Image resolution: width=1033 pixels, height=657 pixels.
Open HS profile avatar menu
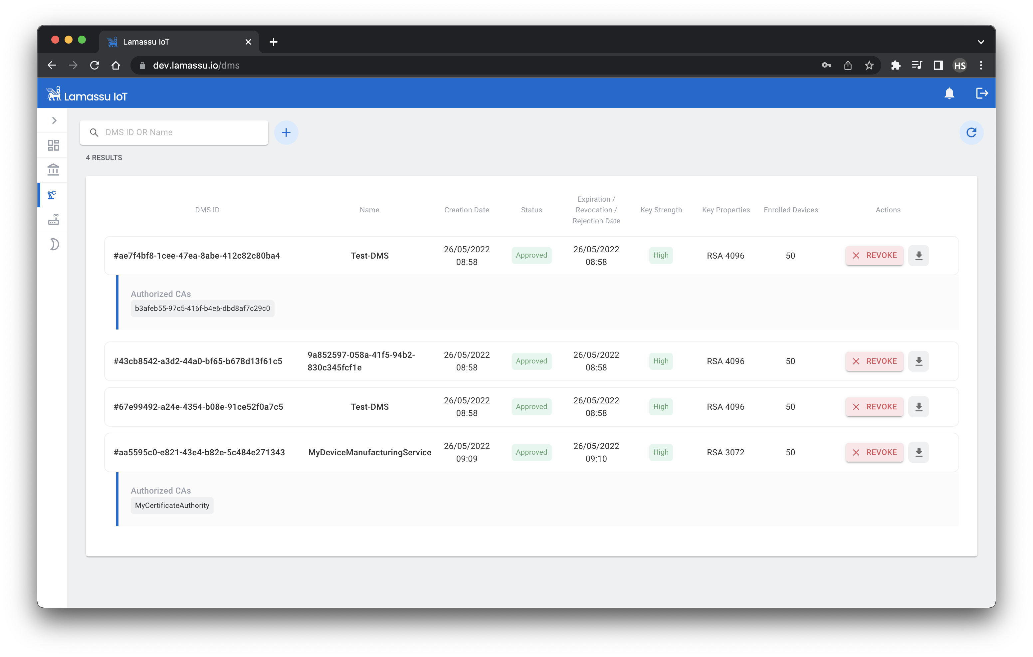960,65
